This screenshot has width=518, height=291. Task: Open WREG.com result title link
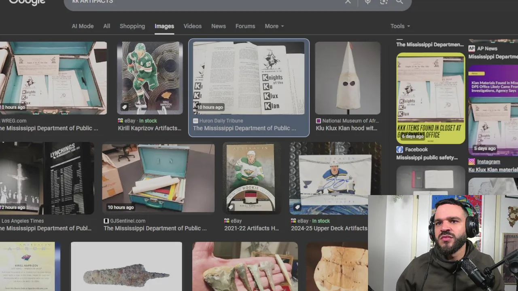coord(49,128)
